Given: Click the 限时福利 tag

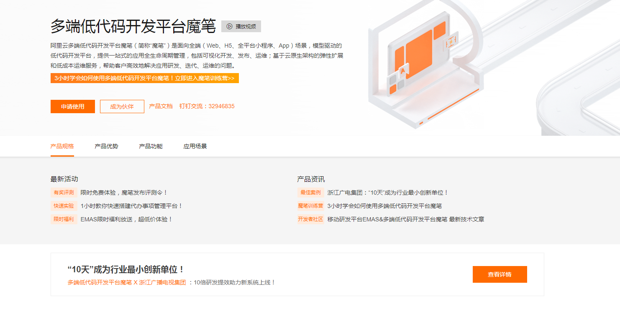Looking at the screenshot, I should (x=64, y=219).
